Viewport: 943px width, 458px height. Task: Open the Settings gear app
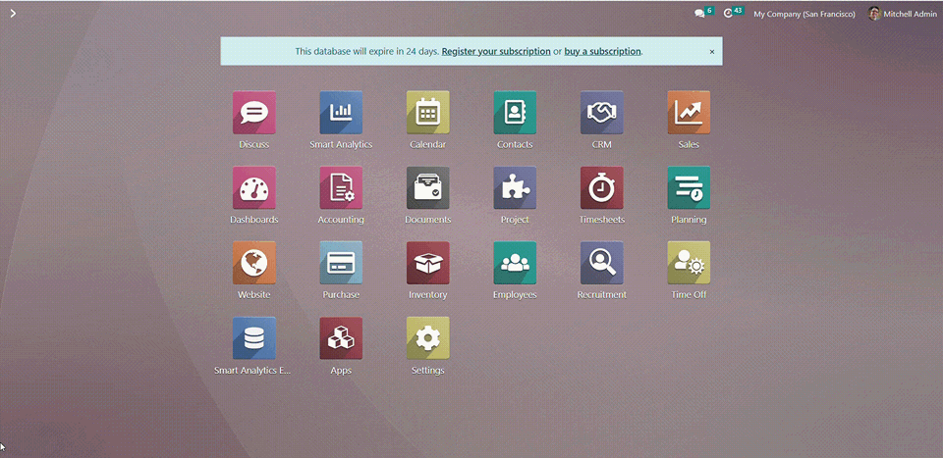pyautogui.click(x=427, y=338)
